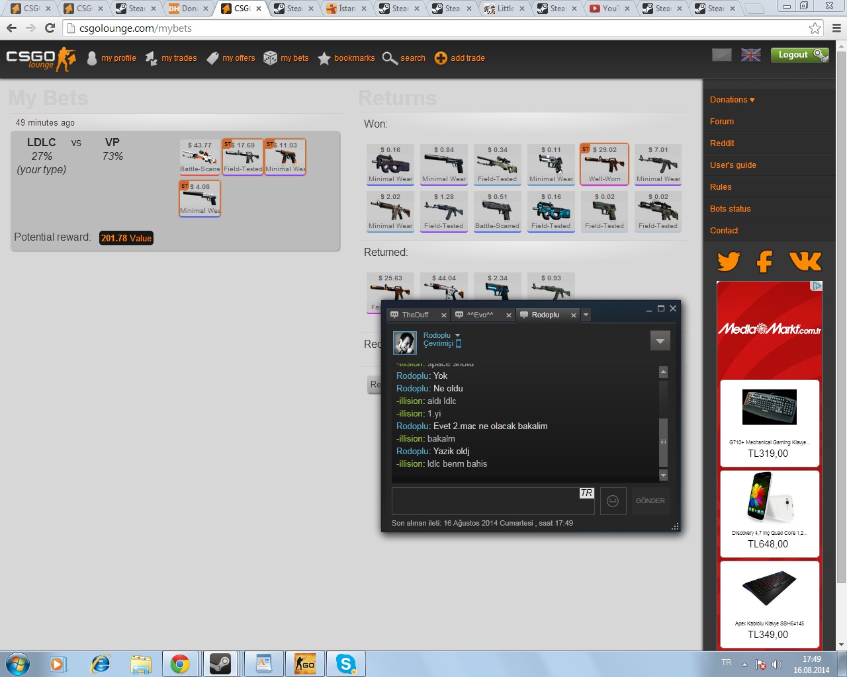Click the gray flag icon next to the UK flag
847x677 pixels.
pos(721,55)
